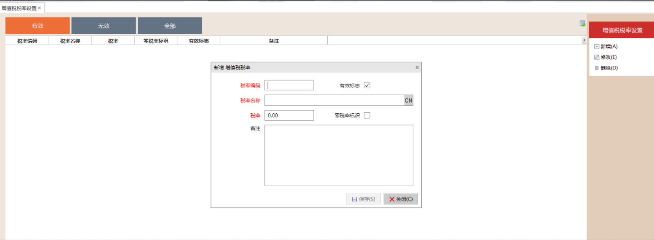
Task: Close the 增值税税率设置 tab
Action: pyautogui.click(x=40, y=8)
